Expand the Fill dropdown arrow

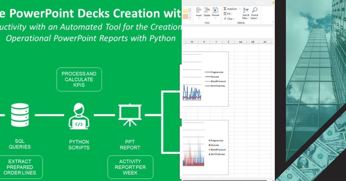(x=232, y=14)
